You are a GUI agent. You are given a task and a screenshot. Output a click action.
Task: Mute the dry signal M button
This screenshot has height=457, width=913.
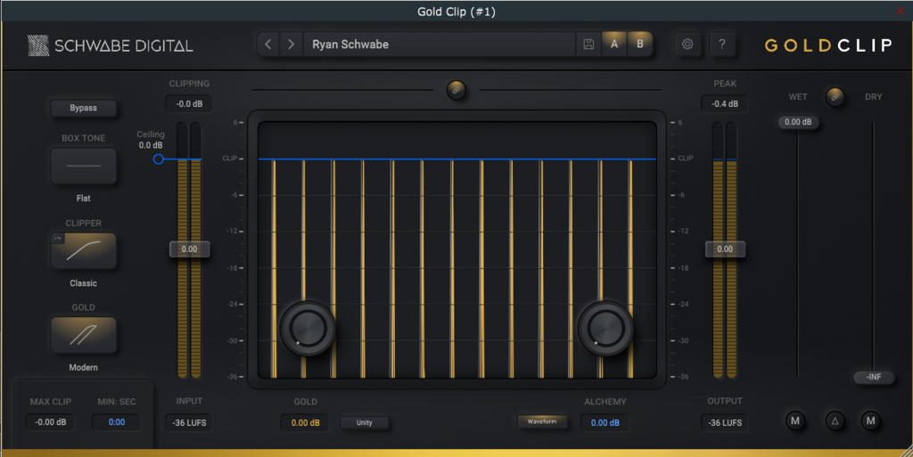click(870, 421)
